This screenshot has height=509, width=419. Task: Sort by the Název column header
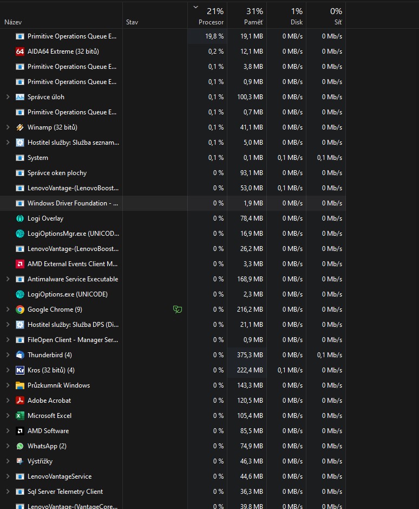[14, 22]
